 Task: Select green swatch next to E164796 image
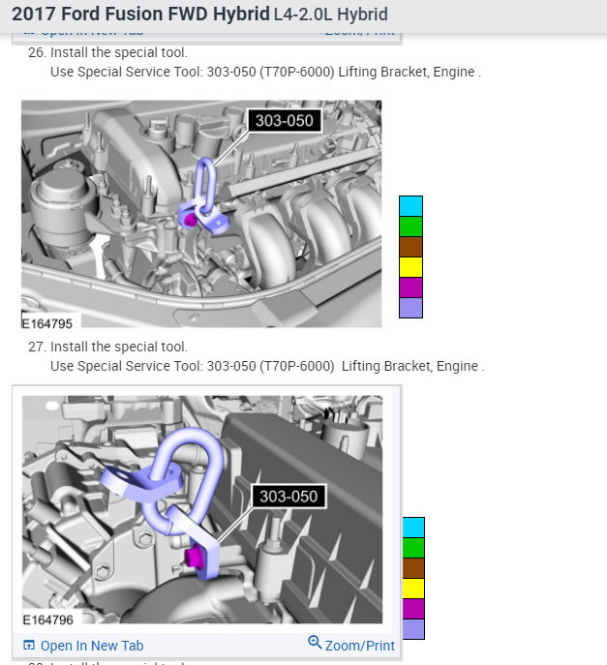pos(413,548)
